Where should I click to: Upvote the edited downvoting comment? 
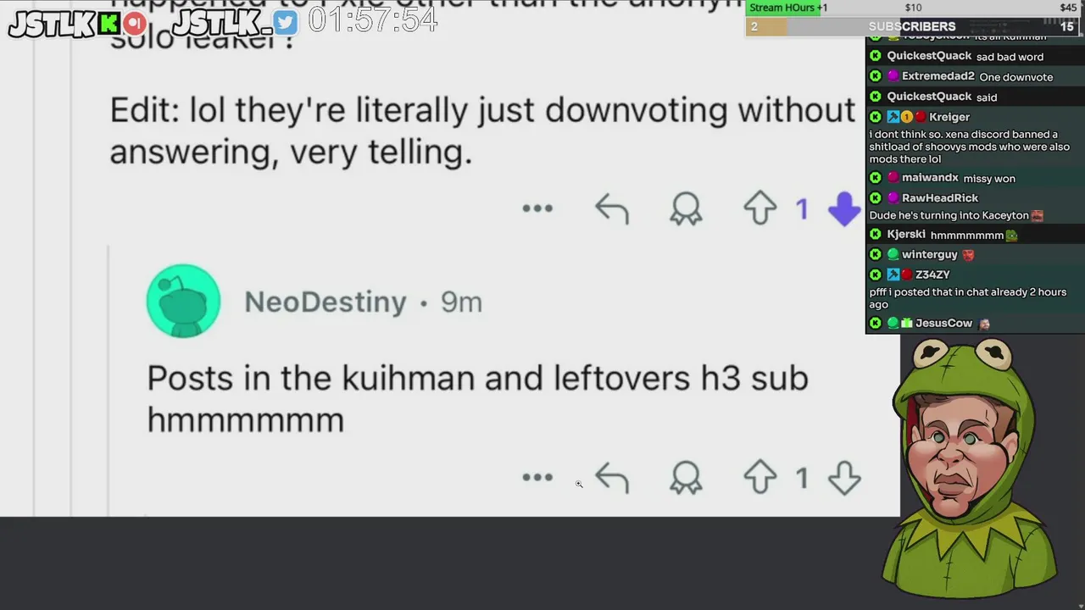point(760,208)
